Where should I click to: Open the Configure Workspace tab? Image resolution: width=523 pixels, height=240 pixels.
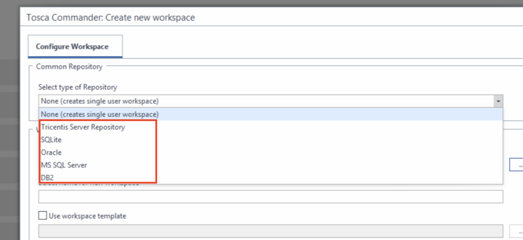tap(75, 46)
